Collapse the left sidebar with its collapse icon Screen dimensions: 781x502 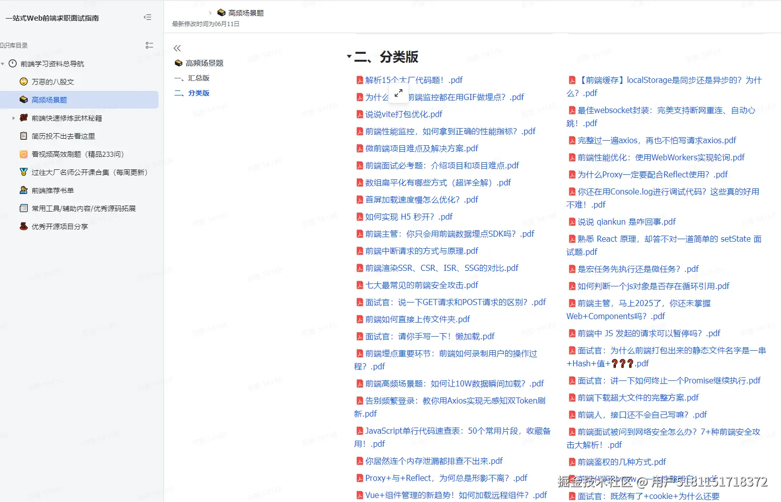pos(147,17)
